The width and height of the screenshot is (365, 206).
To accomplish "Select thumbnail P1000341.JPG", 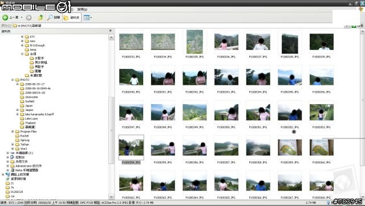I will 163,77.
